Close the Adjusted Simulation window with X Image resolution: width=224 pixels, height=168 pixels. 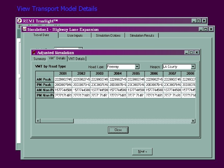(197, 53)
